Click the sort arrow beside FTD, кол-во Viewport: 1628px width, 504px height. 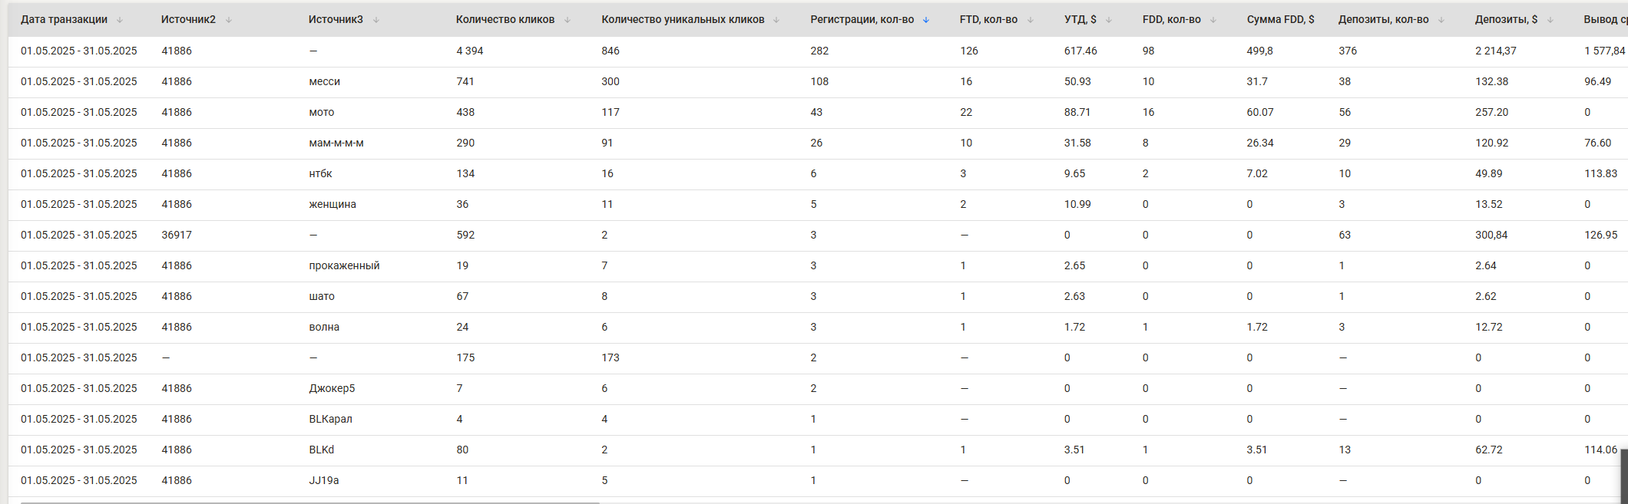point(1031,20)
